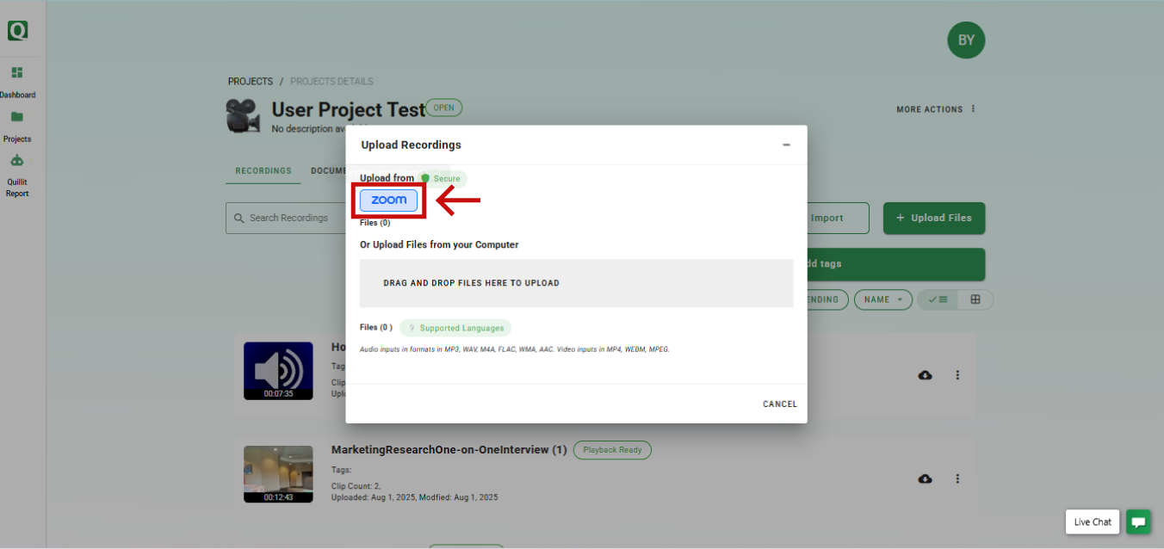Click Cancel in the upload dialog
The height and width of the screenshot is (549, 1164).
coord(779,404)
